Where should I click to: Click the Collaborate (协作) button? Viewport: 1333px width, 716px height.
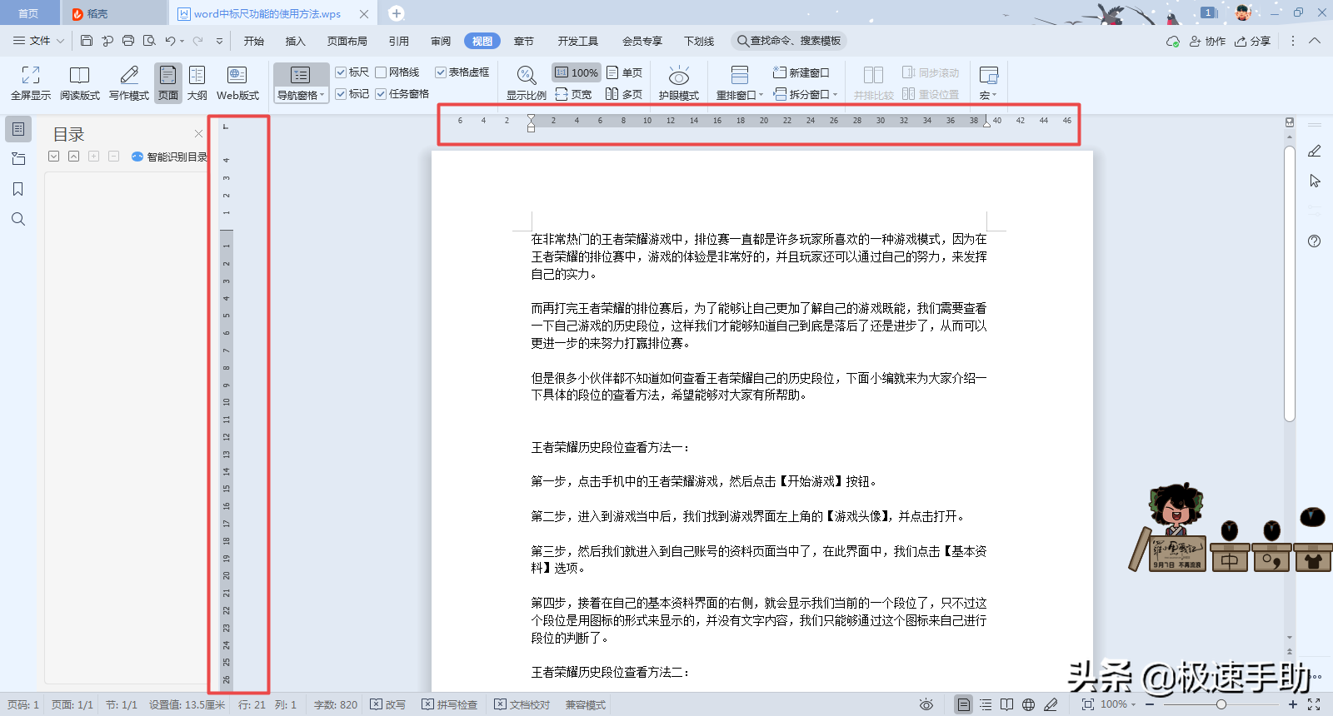tap(1207, 41)
